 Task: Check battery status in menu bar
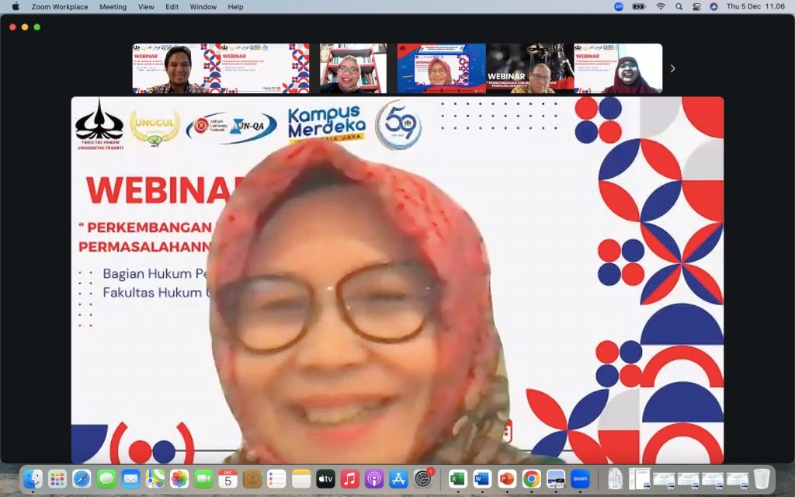click(639, 6)
